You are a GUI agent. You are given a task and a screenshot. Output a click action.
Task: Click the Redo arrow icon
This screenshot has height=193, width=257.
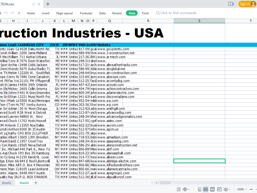(12, 13)
